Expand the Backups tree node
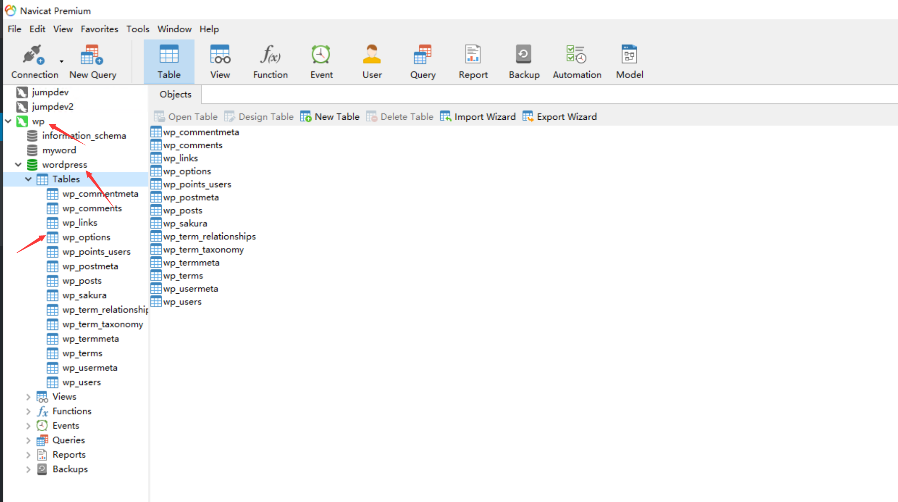Viewport: 898px width, 502px height. tap(28, 469)
